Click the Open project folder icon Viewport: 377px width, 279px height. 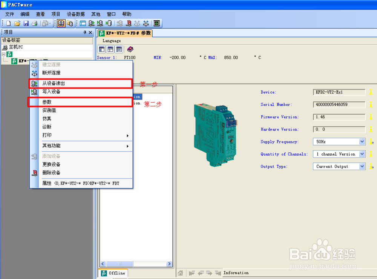pos(17,23)
